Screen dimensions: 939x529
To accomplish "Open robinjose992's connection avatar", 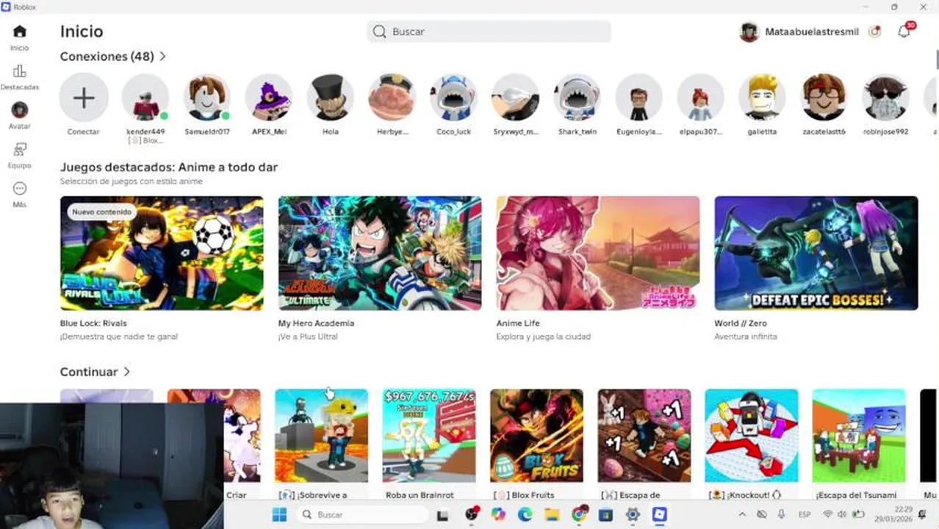I will click(x=886, y=98).
